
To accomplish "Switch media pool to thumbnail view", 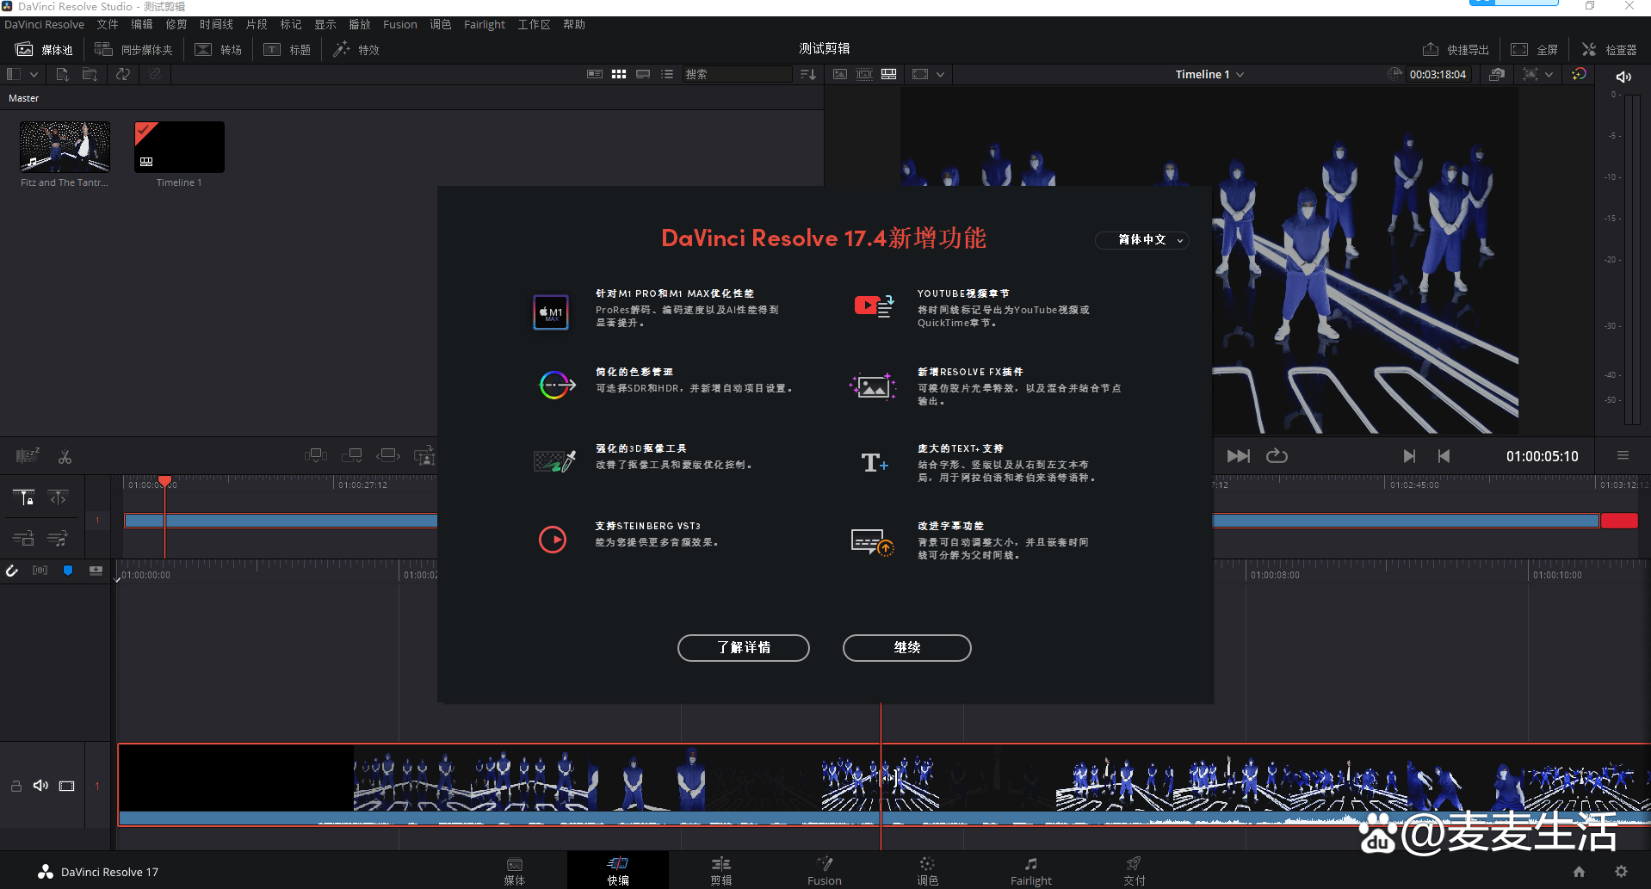I will pos(619,75).
